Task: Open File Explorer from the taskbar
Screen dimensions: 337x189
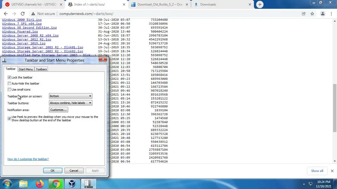Action: click(x=23, y=184)
